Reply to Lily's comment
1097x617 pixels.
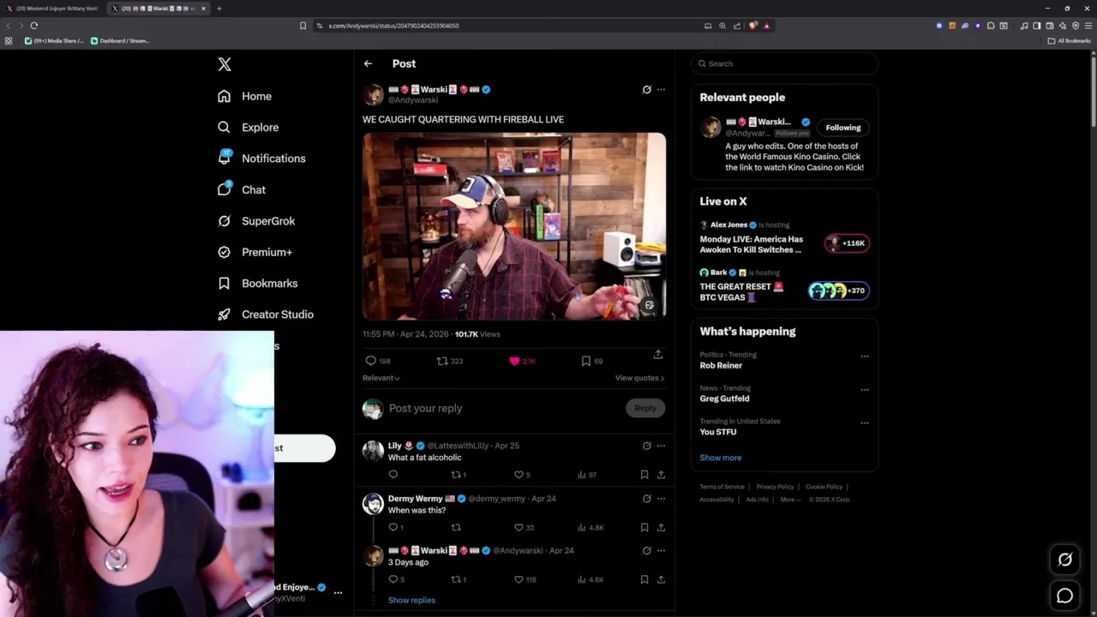393,475
